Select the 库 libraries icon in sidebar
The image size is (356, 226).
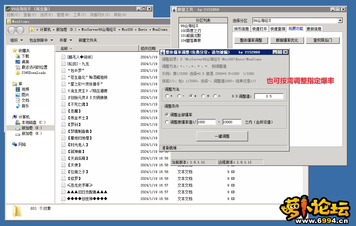(15, 84)
